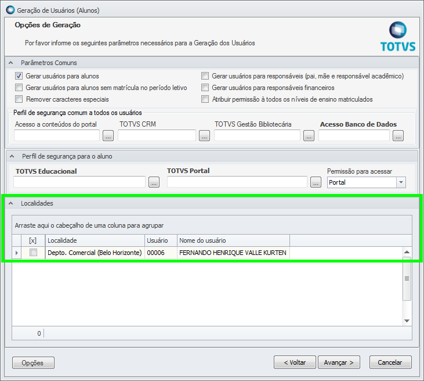This screenshot has width=424, height=381.
Task: Collapse the Localidades section
Action: 11,203
